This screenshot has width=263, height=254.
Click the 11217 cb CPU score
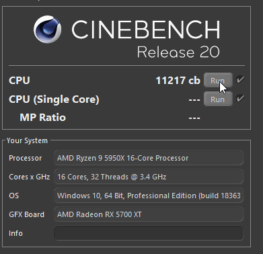click(x=178, y=81)
